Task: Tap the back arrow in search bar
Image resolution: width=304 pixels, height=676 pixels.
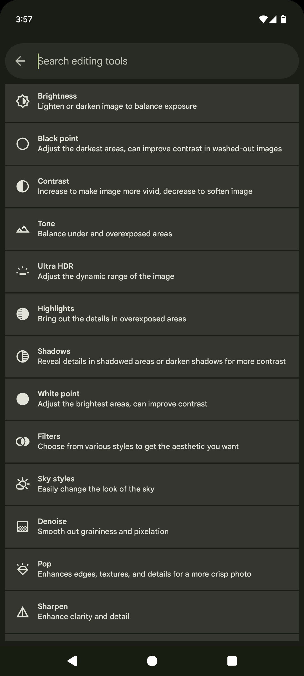Action: click(x=20, y=61)
